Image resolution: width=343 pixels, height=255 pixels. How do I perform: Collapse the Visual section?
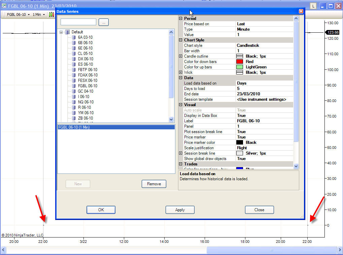click(x=180, y=105)
